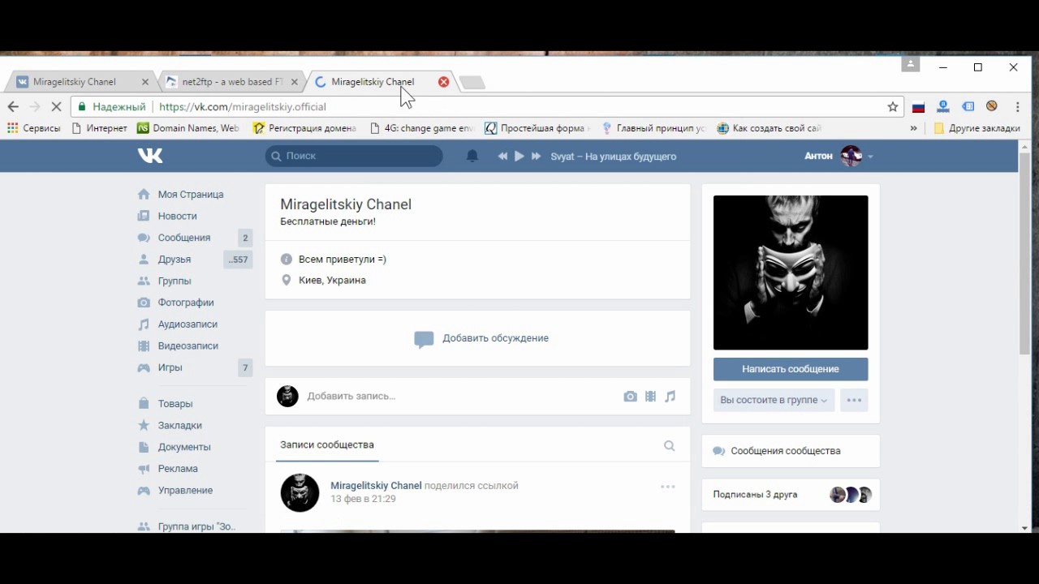Open the Domain Names, Web bookmark

click(188, 128)
